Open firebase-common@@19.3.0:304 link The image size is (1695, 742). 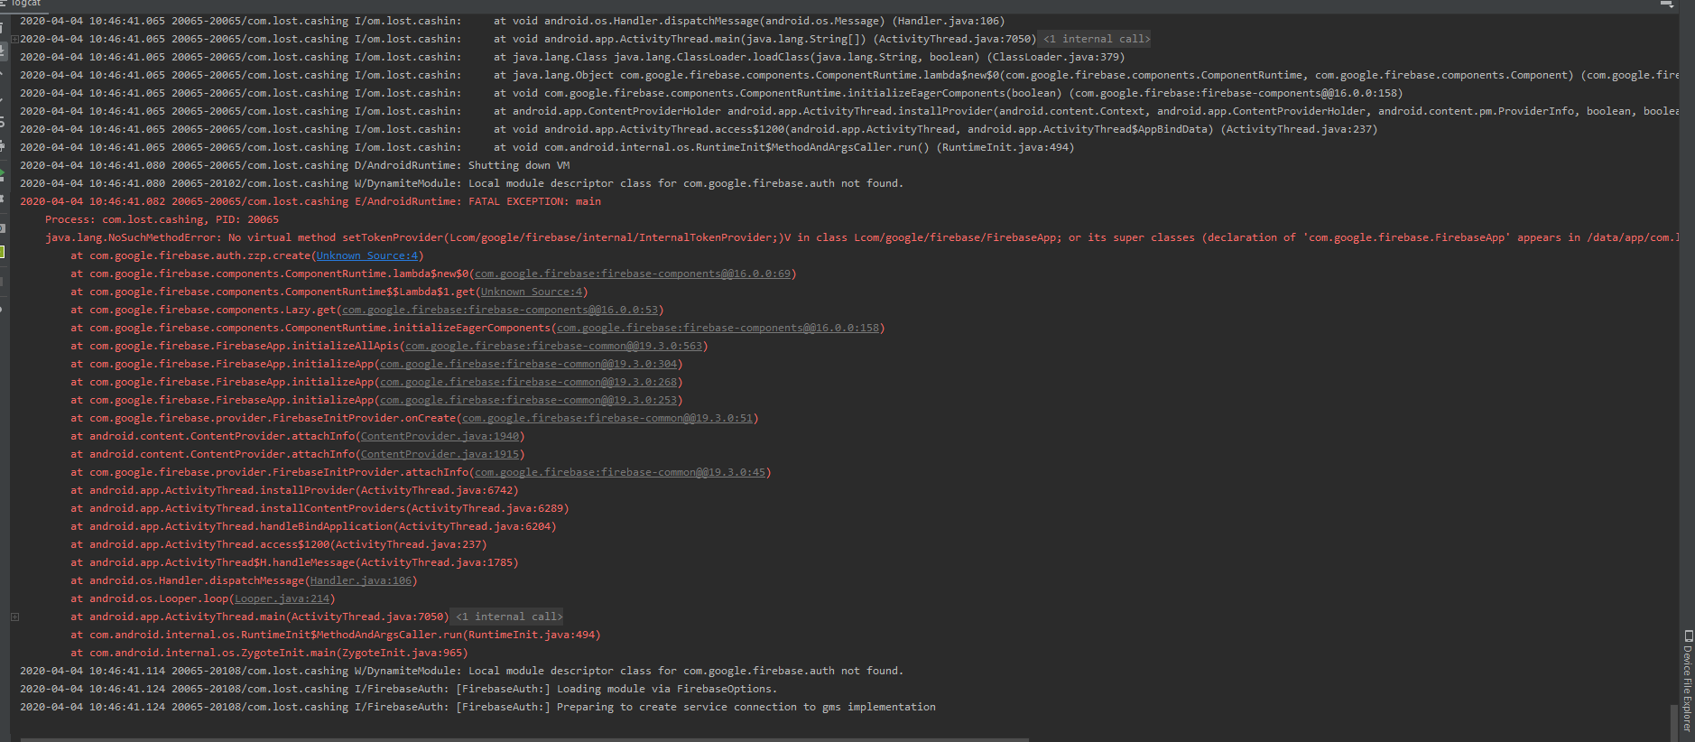point(529,364)
